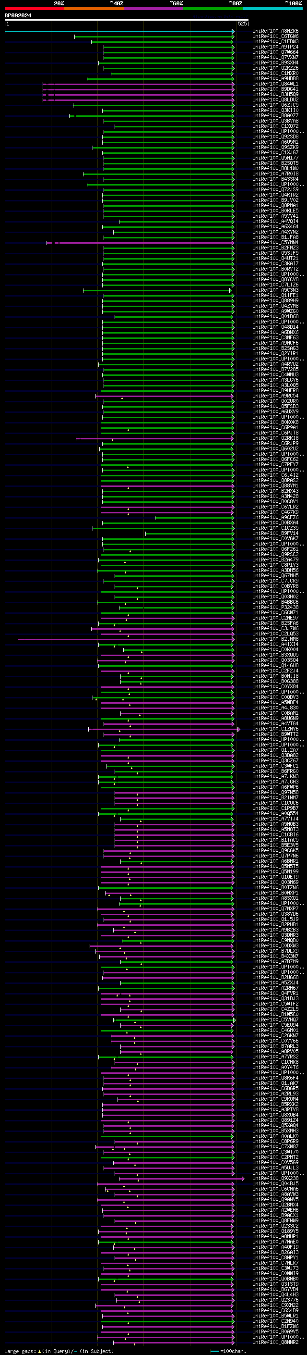Screen dimensions: 307x1355
Task: Open the UniRef100_A9RC54 entry
Action: click(275, 396)
